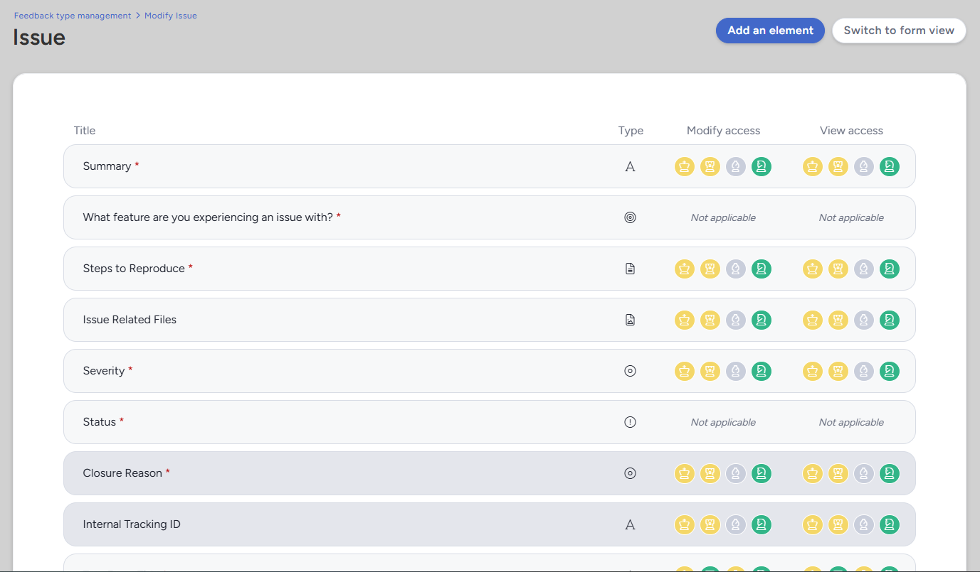980x572 pixels.
Task: Click Steps to Reproduce rook icon under View access
Action: point(838,269)
